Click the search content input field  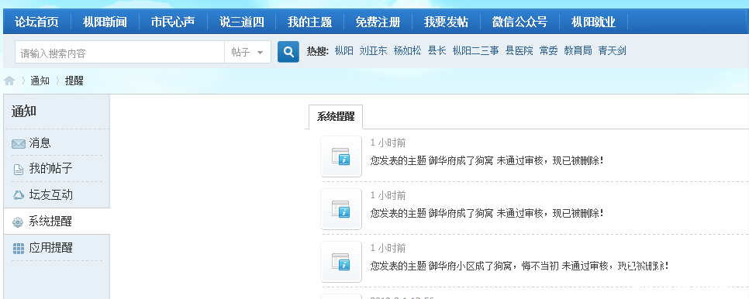[x=120, y=52]
